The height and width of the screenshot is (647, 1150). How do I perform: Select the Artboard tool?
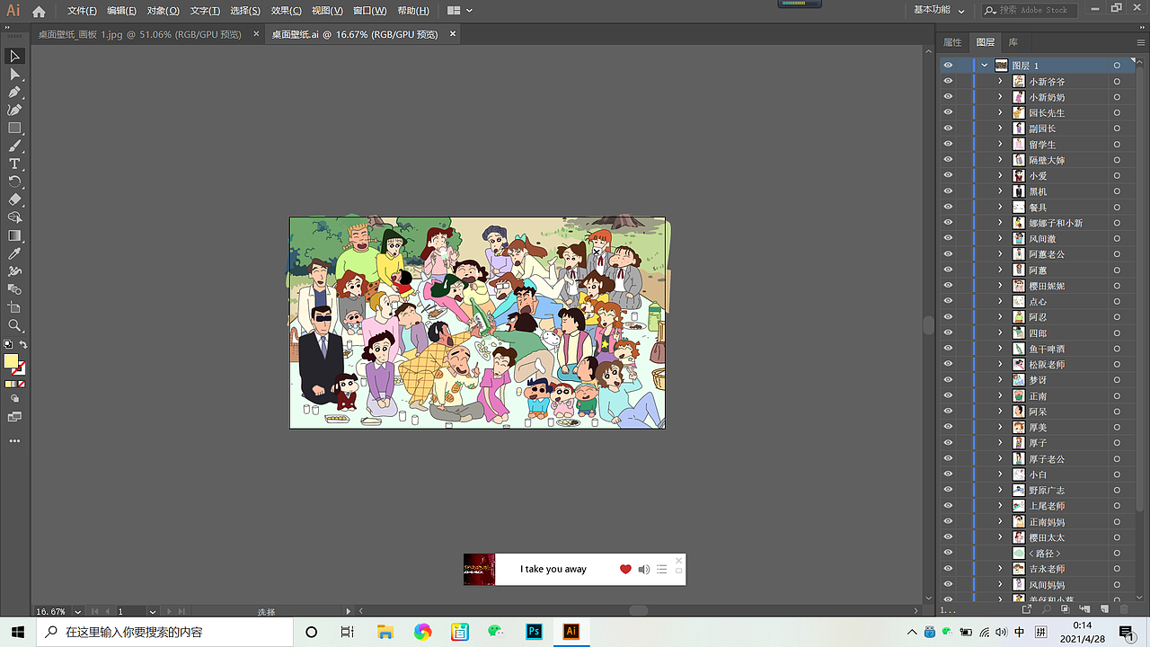coord(14,307)
